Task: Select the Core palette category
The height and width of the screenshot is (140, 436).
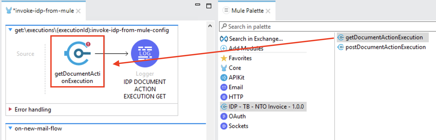Action: pos(235,68)
